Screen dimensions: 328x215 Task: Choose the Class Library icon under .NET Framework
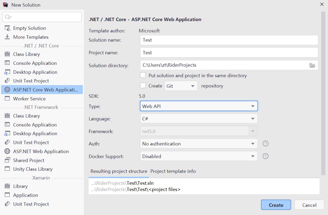[x=7, y=116]
